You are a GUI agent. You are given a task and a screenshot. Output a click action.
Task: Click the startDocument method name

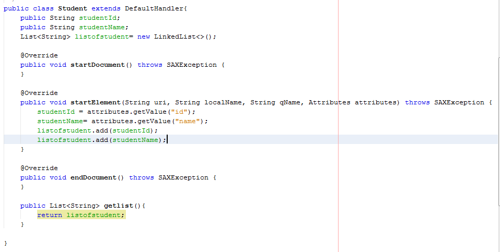(x=98, y=65)
